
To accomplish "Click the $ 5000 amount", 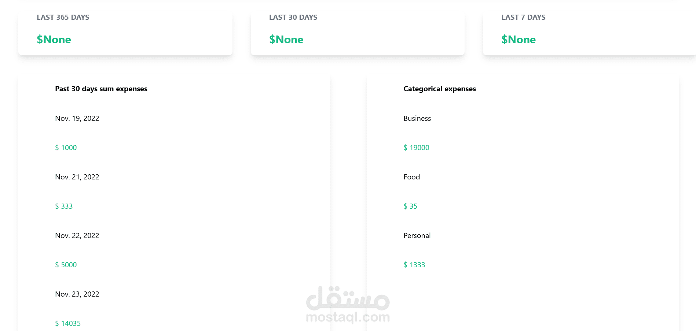I will click(66, 265).
